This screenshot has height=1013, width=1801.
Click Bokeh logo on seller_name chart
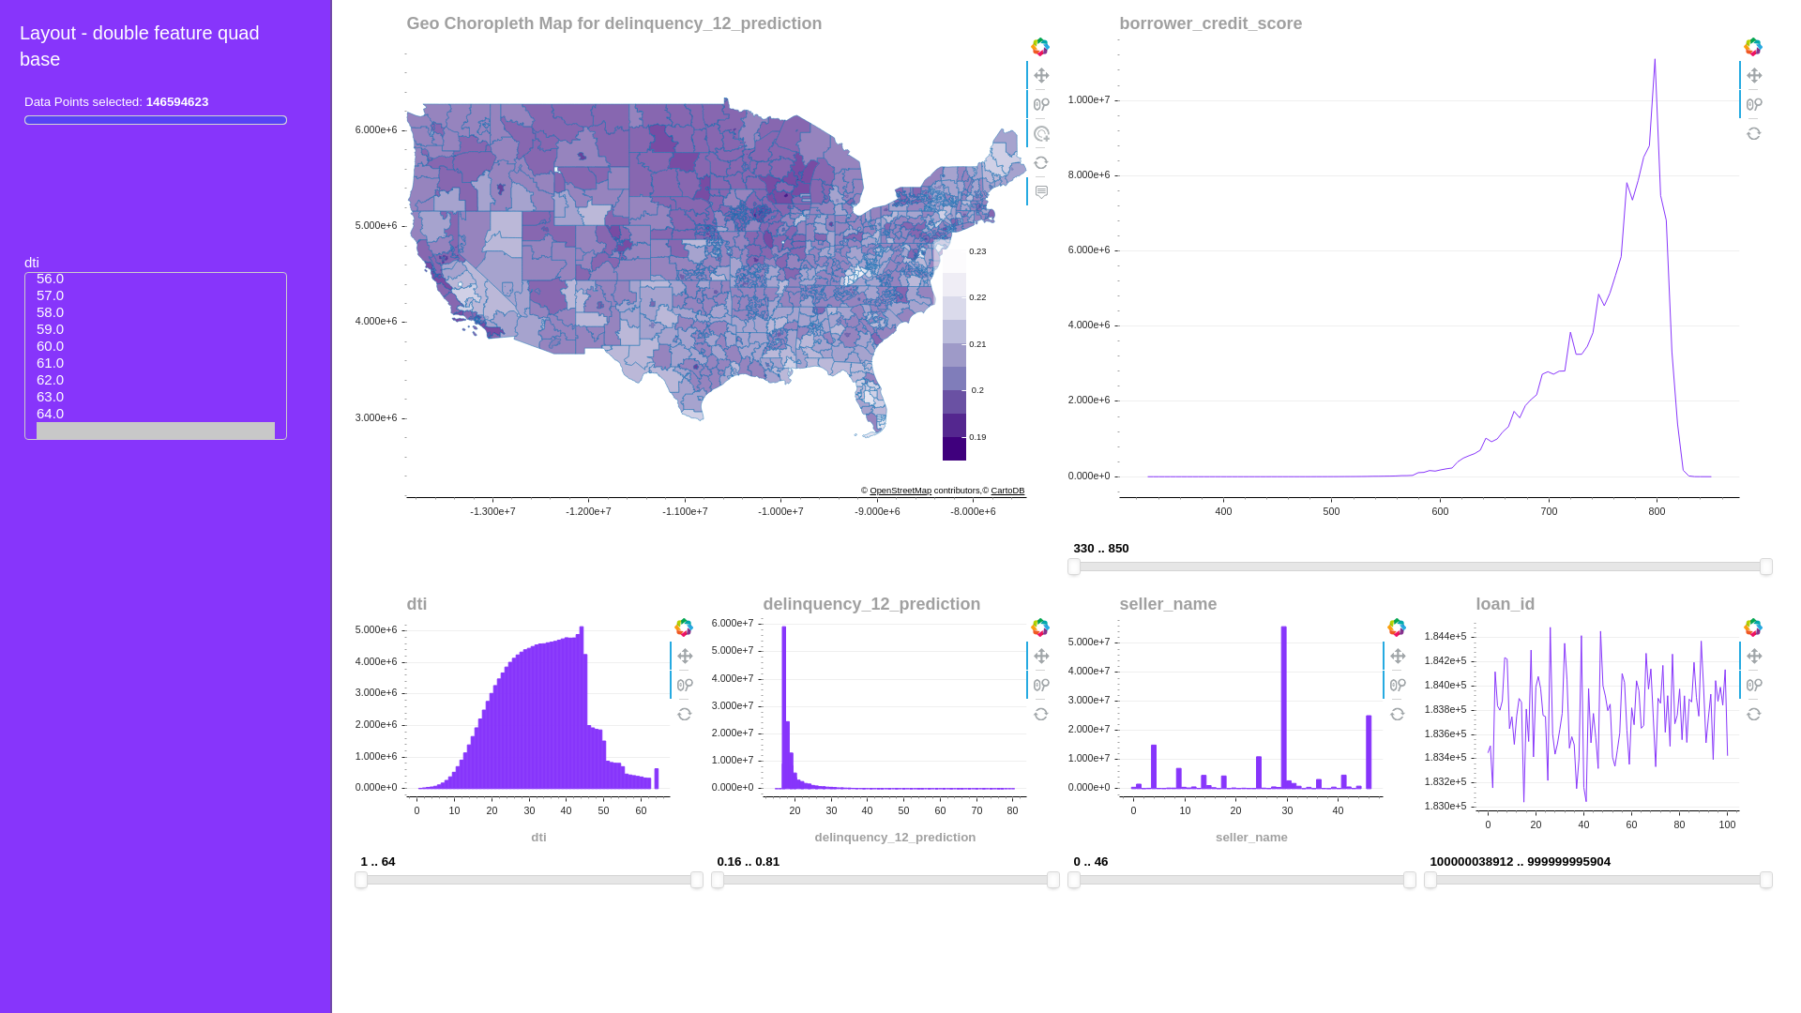pos(1397,627)
